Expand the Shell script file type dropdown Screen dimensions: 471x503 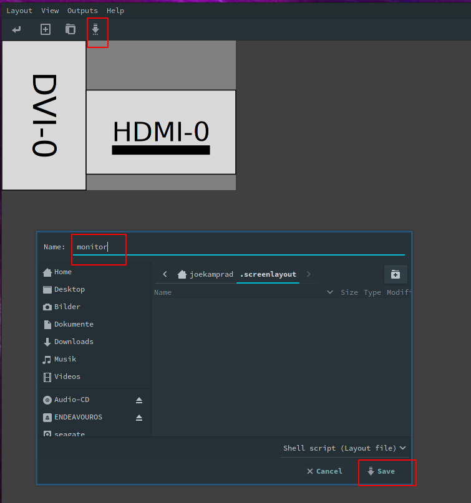click(x=344, y=448)
